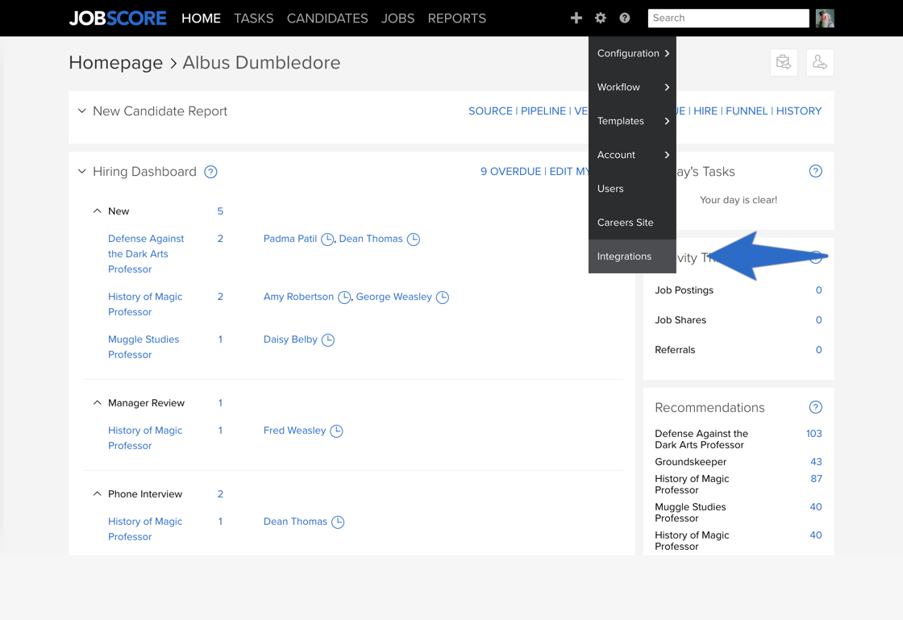
Task: Open Today's Tasks help icon
Action: pos(815,171)
